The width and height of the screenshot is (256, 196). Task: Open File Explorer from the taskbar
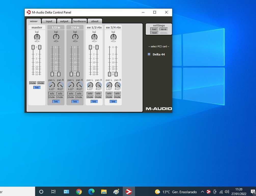(104, 192)
